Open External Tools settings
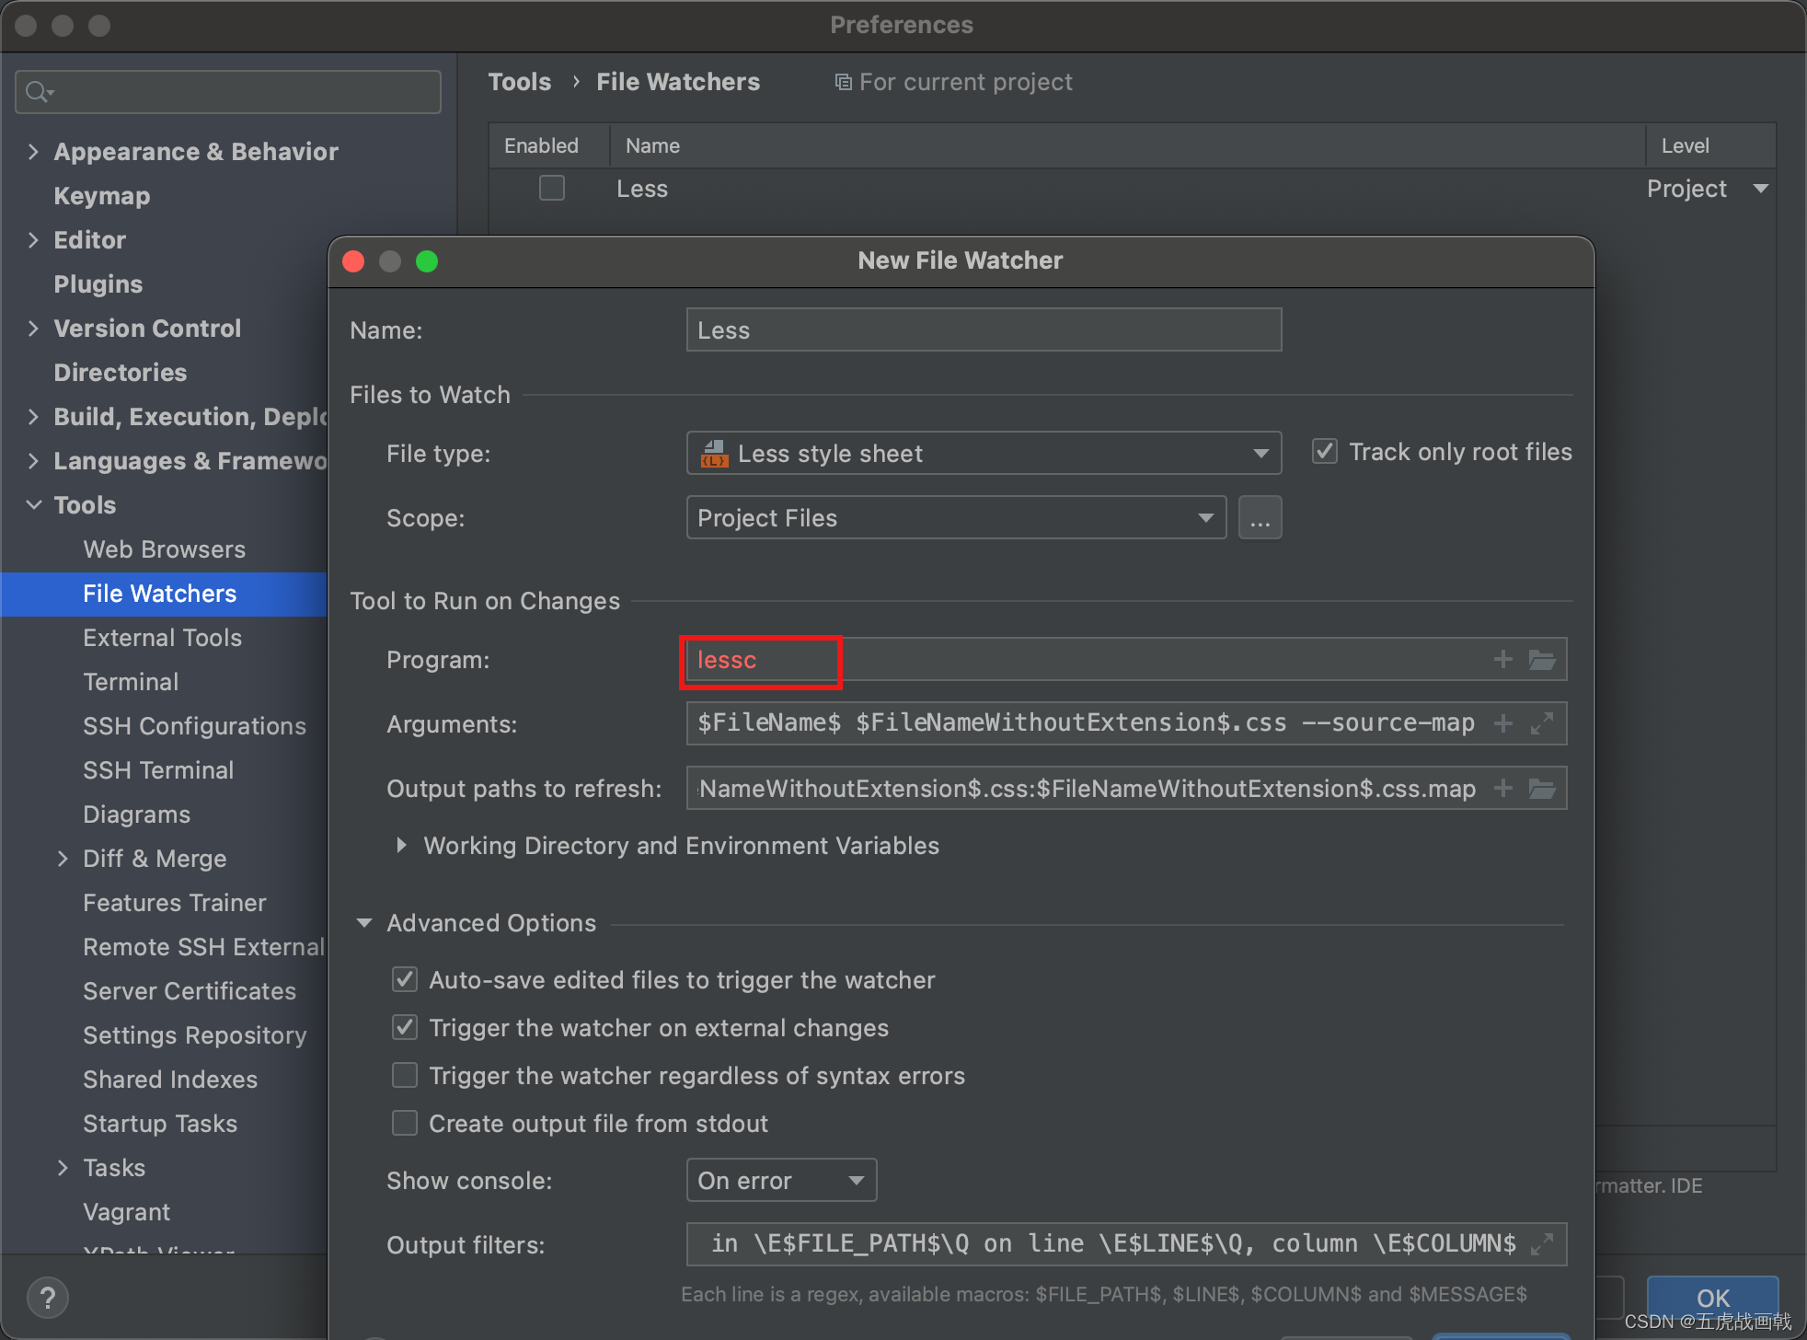 click(163, 638)
